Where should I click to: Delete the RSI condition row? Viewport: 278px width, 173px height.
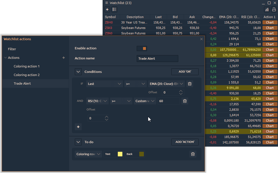click(x=185, y=101)
